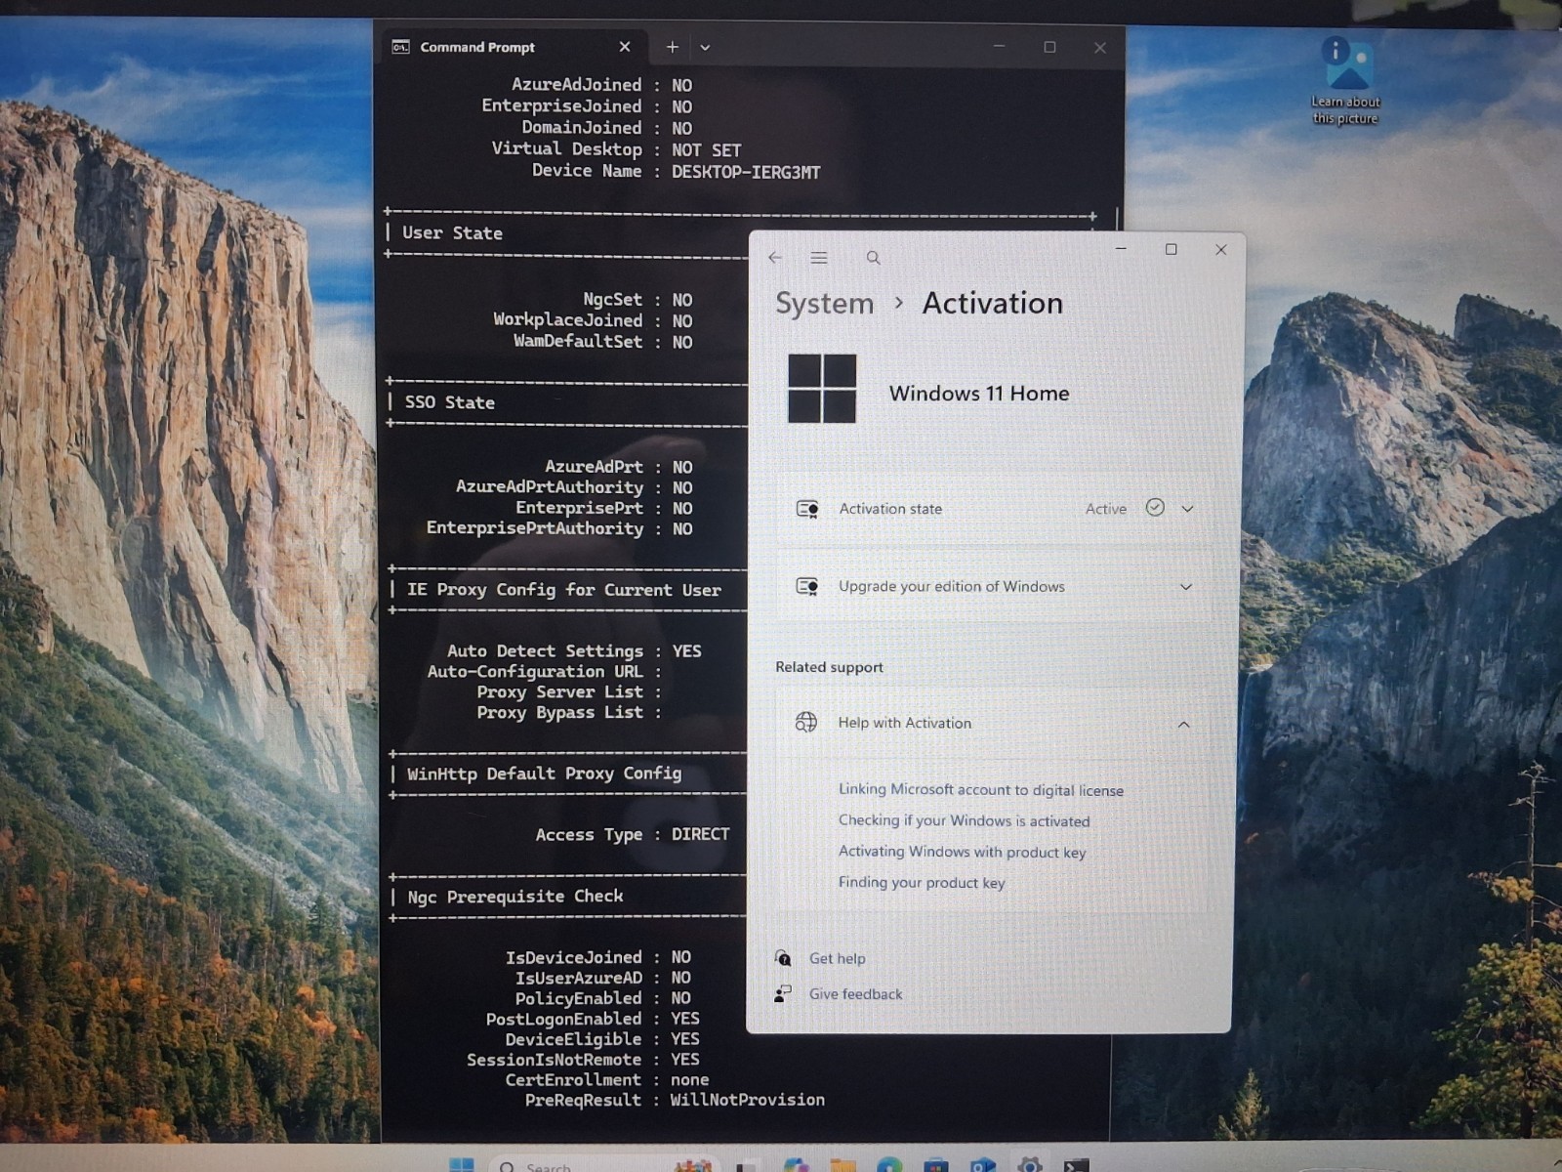The width and height of the screenshot is (1562, 1172).
Task: Click the Settings gear on the taskbar
Action: [x=1030, y=1164]
